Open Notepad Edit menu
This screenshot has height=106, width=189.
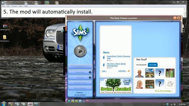coord(8,6)
